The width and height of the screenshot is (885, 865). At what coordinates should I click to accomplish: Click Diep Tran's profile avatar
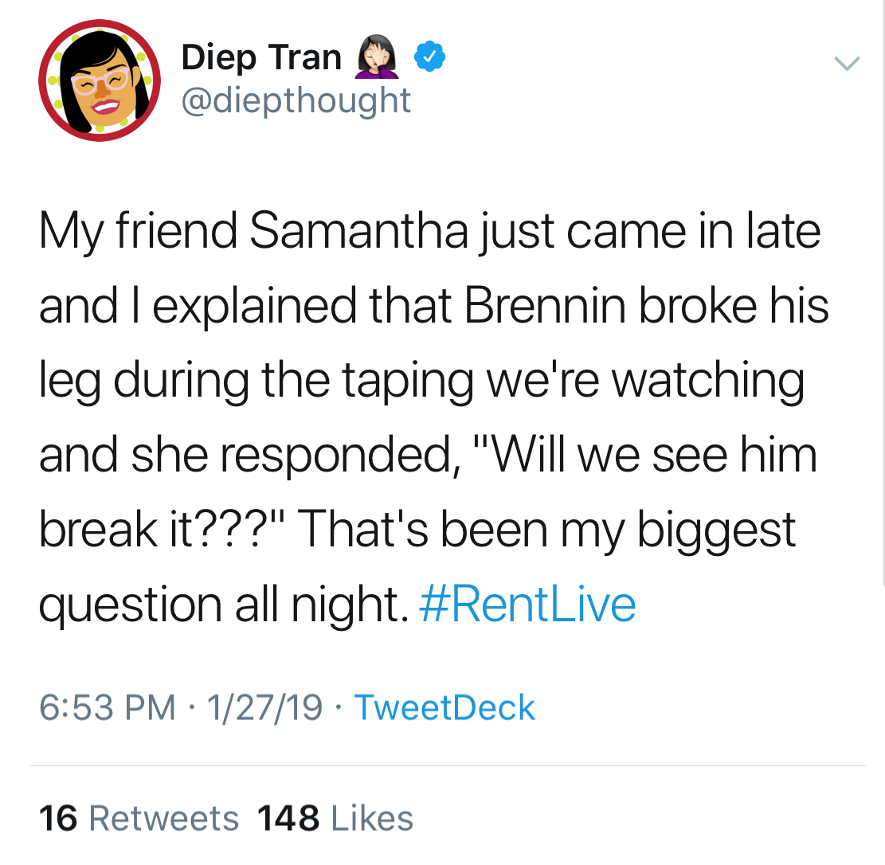click(x=100, y=80)
